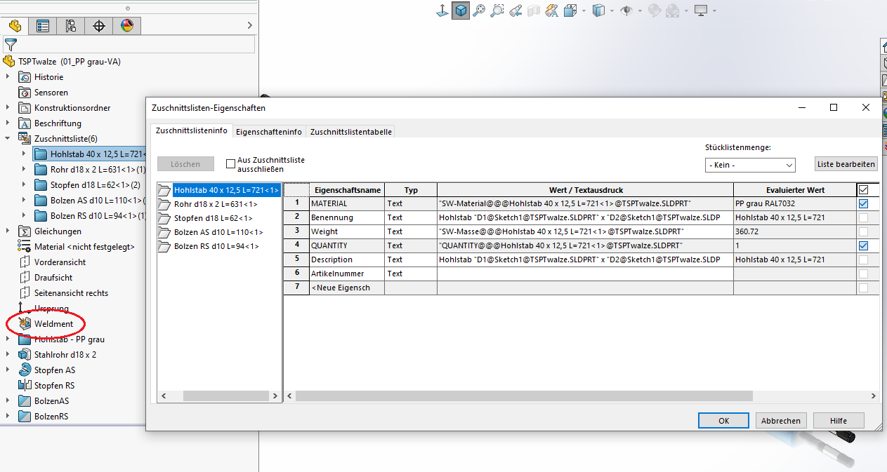Open the DisplayManager color-ball tab

127,26
